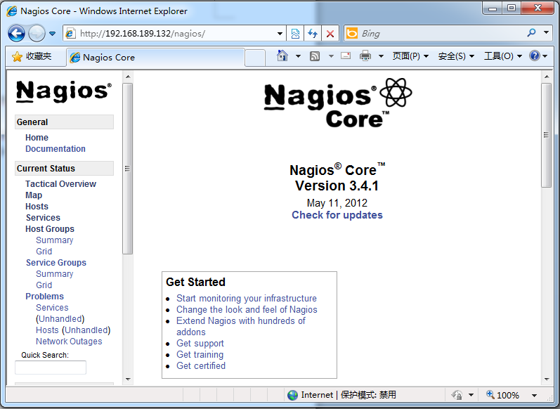Screen dimensions: 560x409
Task: Open Services (Unhandled) problems link
Action: 60,313
